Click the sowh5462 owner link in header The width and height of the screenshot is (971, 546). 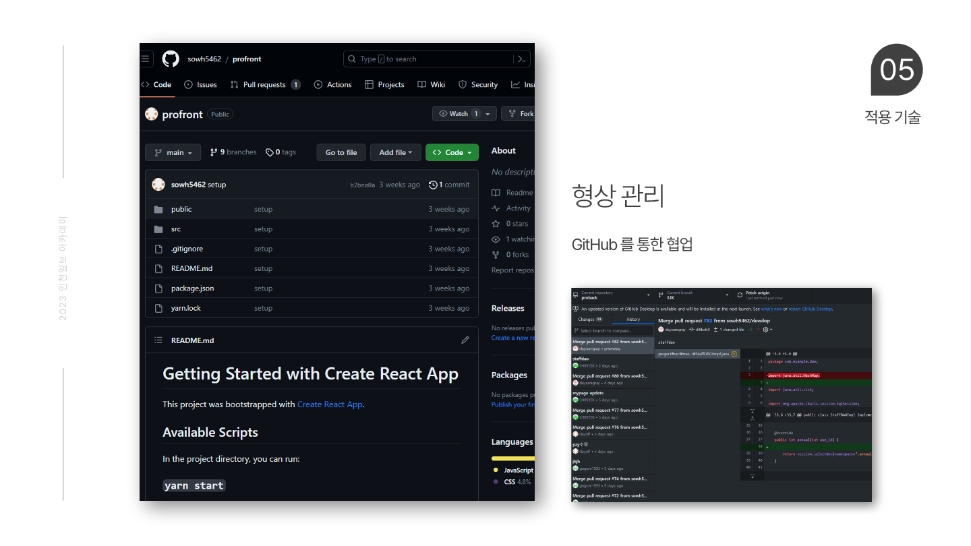[204, 59]
